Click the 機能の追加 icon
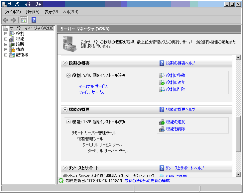 click(x=162, y=122)
